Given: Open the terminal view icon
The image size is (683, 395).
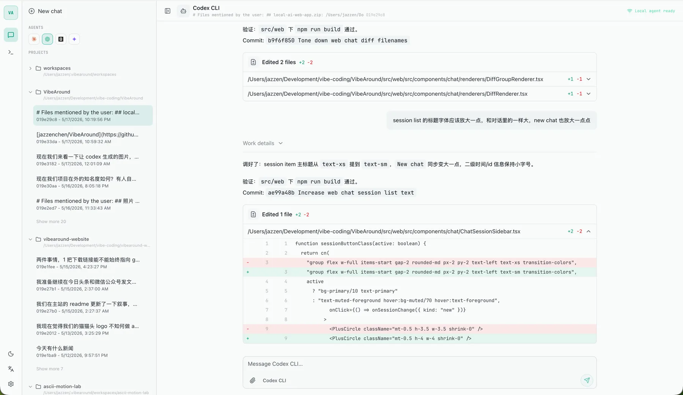Looking at the screenshot, I should click(x=11, y=52).
